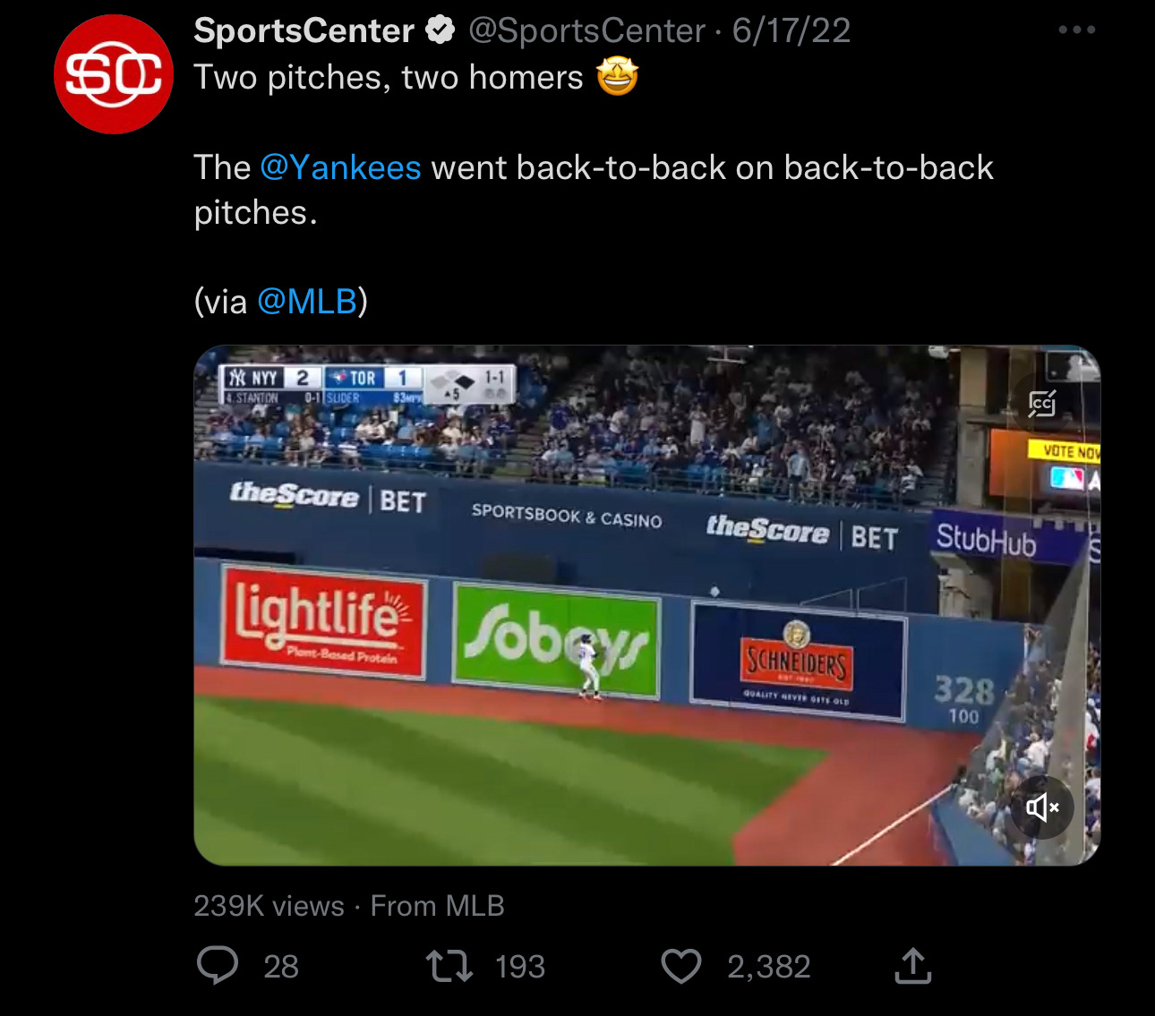Viewport: 1155px width, 1016px height.
Task: Click the SportsCenter display name
Action: (x=304, y=31)
